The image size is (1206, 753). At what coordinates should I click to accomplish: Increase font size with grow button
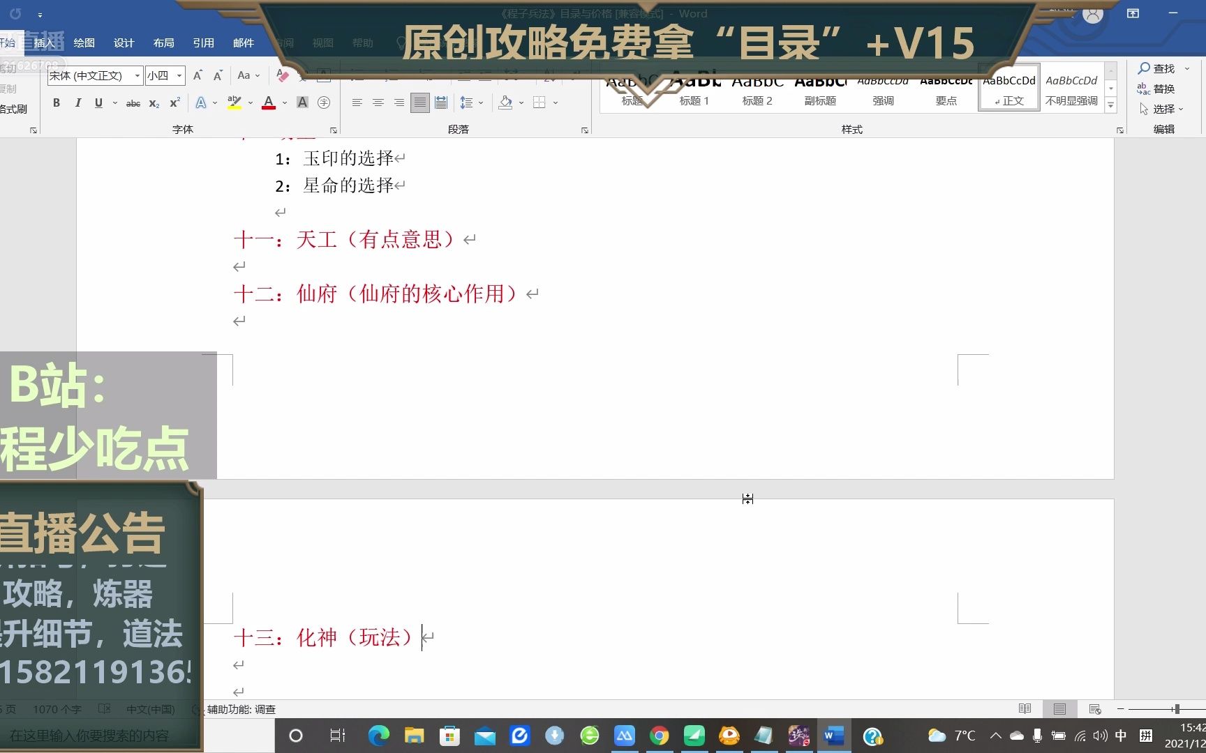(x=198, y=75)
